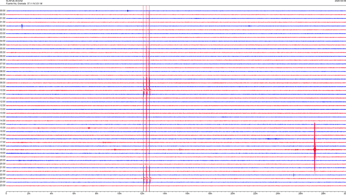Select the 16:00 time row label
This screenshot has width=346, height=195.
point(3,131)
